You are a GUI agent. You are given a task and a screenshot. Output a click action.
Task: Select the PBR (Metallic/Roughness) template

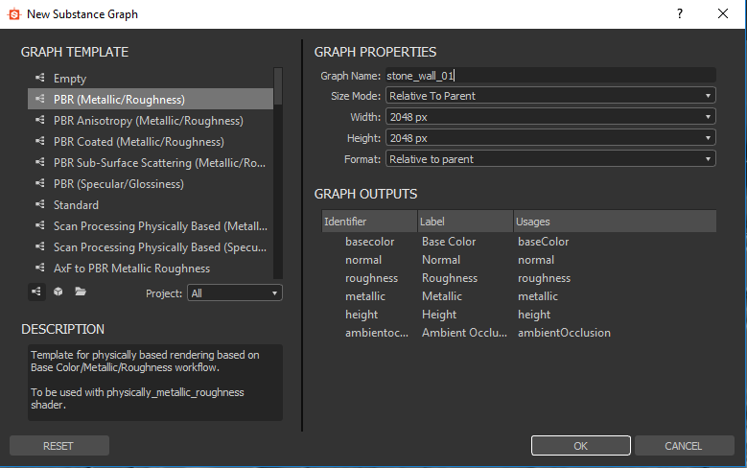[x=151, y=99]
